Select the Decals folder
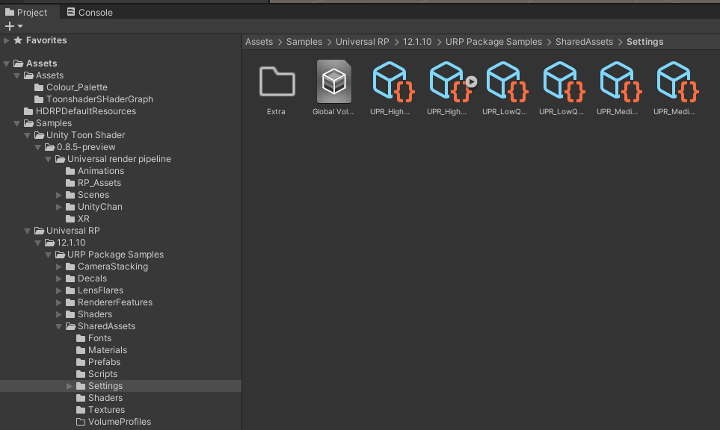The width and height of the screenshot is (720, 430). (x=86, y=278)
